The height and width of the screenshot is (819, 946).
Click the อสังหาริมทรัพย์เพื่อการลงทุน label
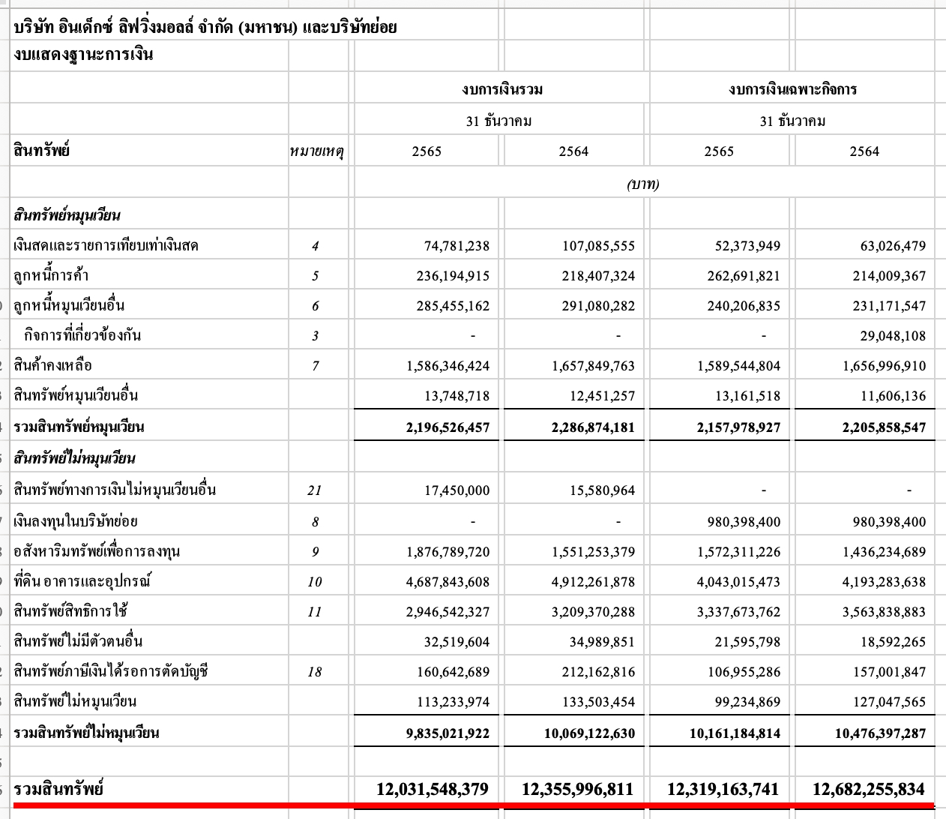pos(97,551)
